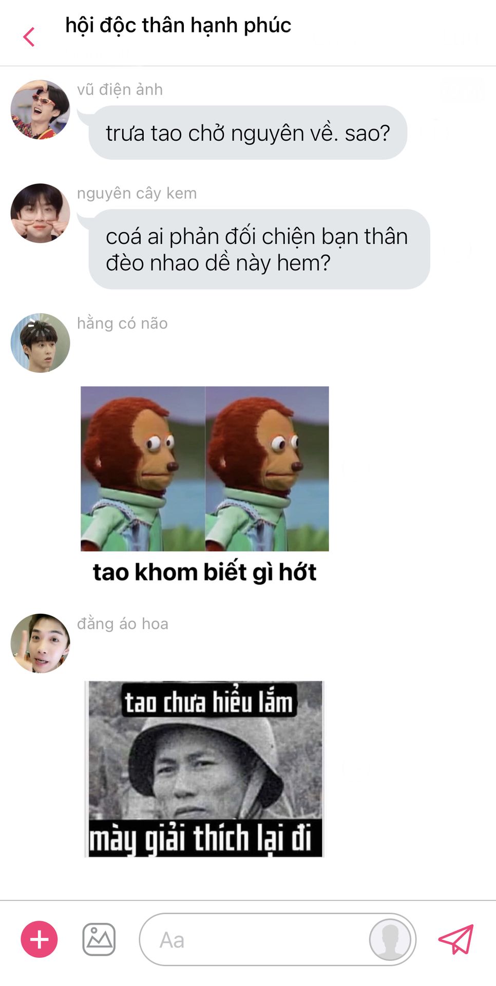Tap sender name nguyên cây kem

[x=137, y=193]
